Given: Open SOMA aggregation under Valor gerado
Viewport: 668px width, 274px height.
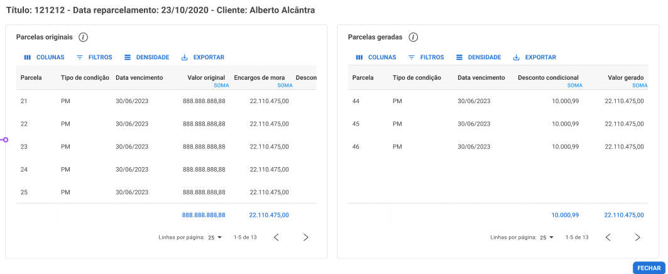Looking at the screenshot, I should pyautogui.click(x=640, y=85).
